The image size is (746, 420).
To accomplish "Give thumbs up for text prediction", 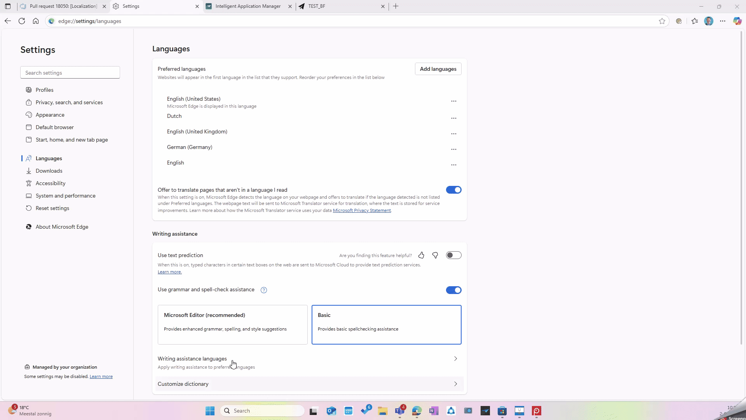I will [x=421, y=255].
